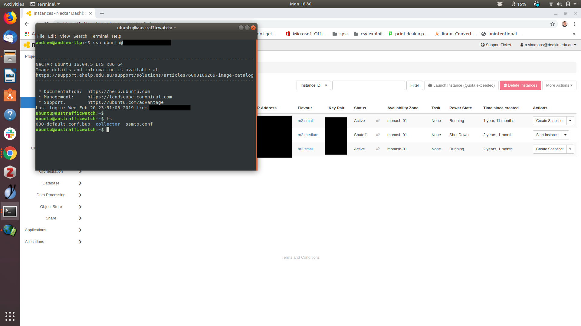
Task: Open Thunderbird mail from the dock
Action: click(10, 37)
